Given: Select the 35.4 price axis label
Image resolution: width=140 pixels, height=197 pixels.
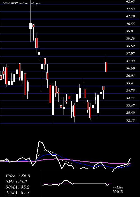Looking at the screenshot, I should coord(129,83).
